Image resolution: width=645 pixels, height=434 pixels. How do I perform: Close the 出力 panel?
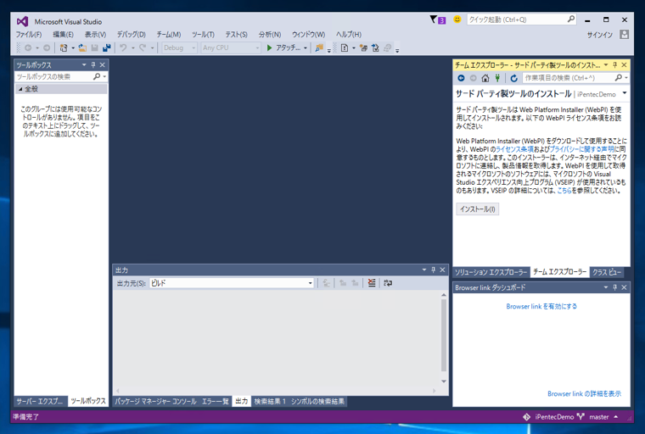click(x=443, y=270)
